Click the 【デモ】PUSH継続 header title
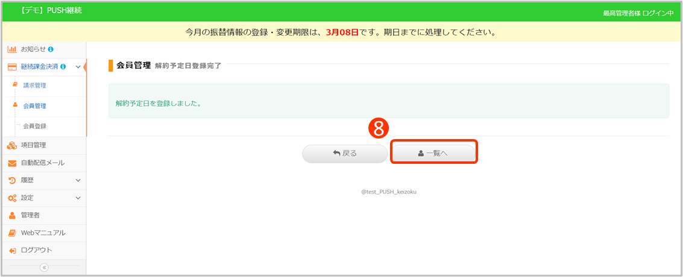The image size is (683, 277). [51, 11]
